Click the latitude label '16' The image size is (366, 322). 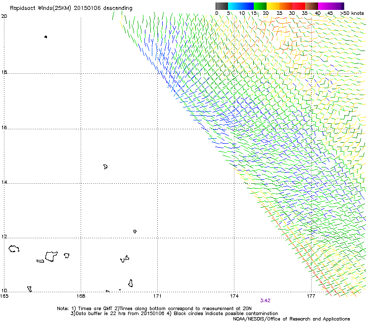click(4, 128)
